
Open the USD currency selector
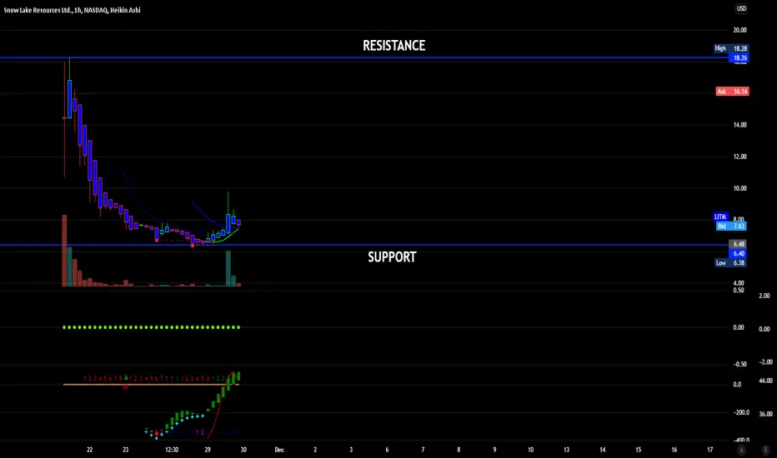coord(741,8)
